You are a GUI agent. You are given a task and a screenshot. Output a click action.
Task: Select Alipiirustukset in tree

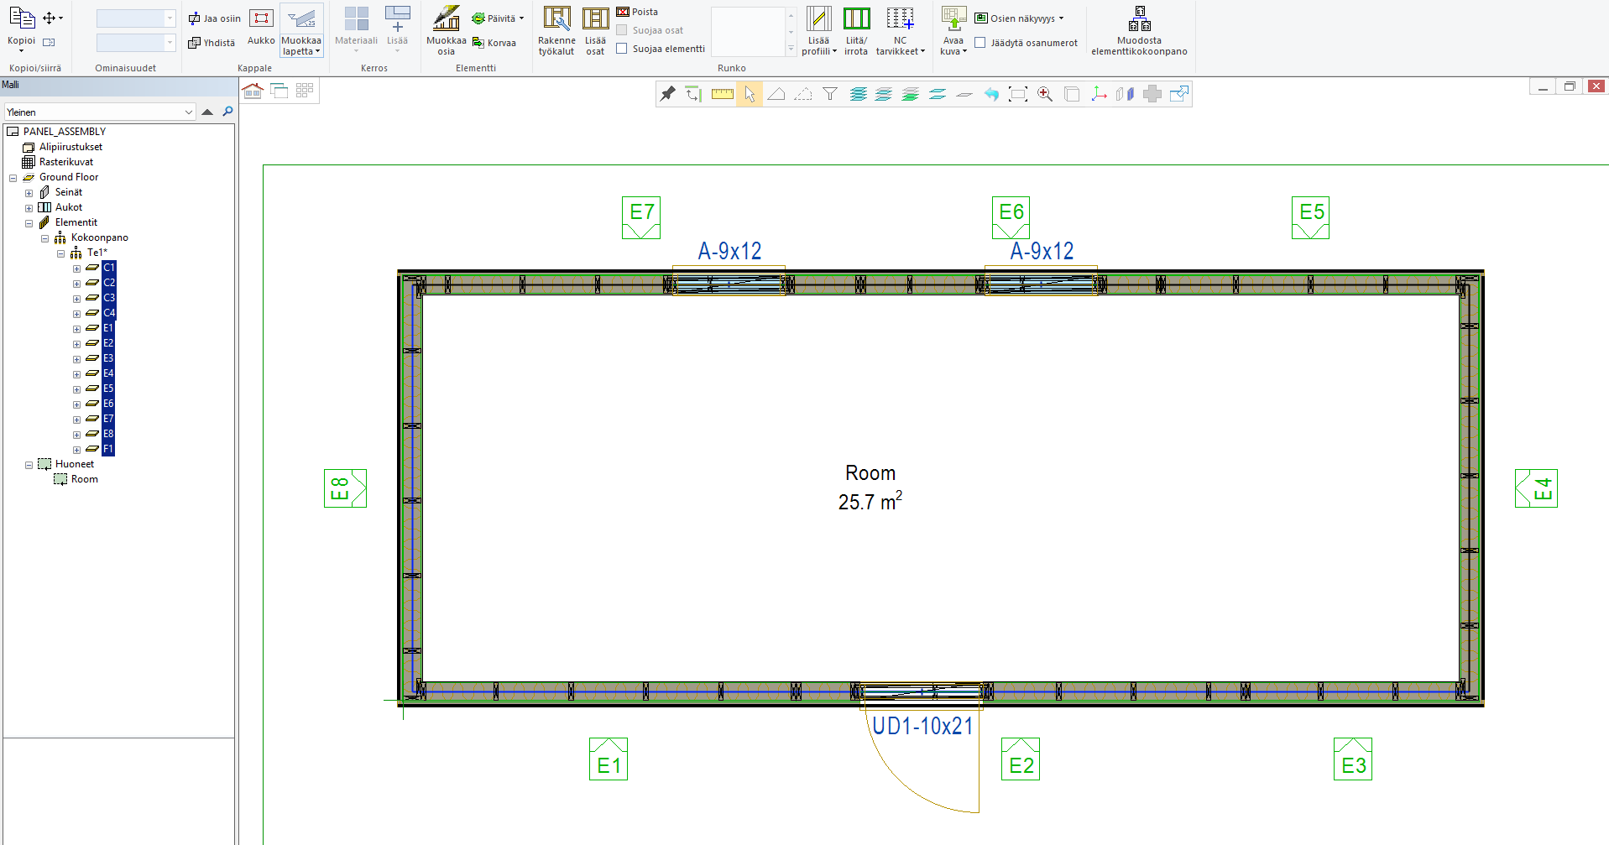point(71,147)
